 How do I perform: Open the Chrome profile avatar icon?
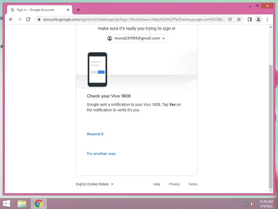[258, 19]
